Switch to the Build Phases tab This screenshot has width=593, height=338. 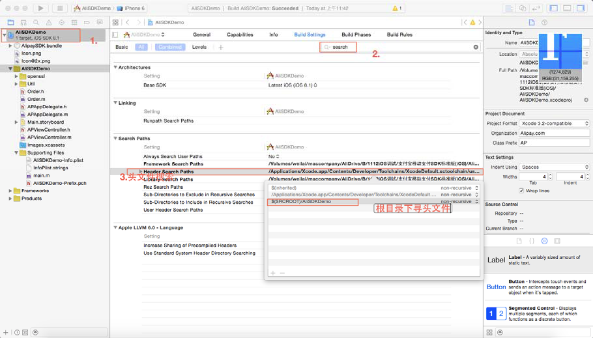coord(356,35)
